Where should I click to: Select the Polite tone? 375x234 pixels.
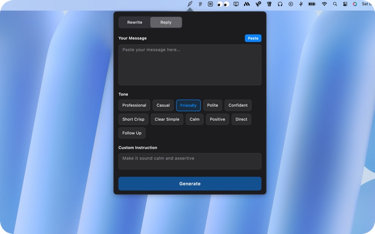[213, 105]
